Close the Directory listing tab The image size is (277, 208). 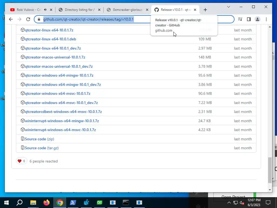pos(99,10)
